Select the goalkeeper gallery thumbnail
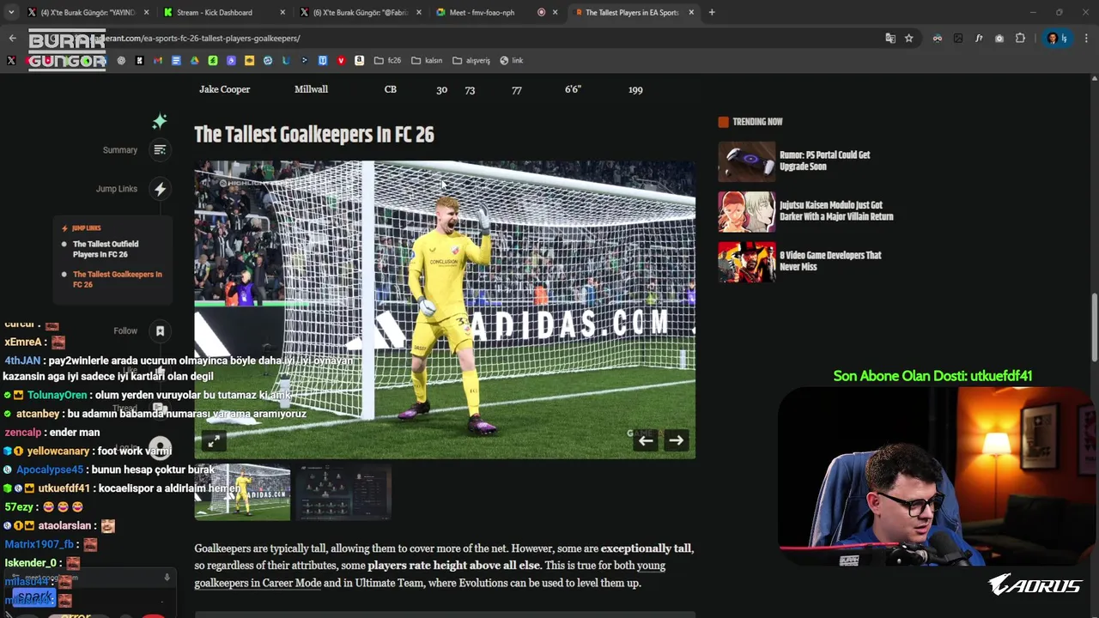 tap(242, 492)
